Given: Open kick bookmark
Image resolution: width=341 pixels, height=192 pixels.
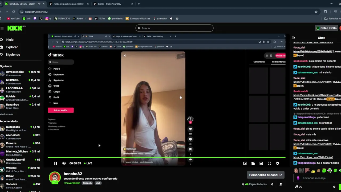Looking at the screenshot, I should (x=27, y=19).
